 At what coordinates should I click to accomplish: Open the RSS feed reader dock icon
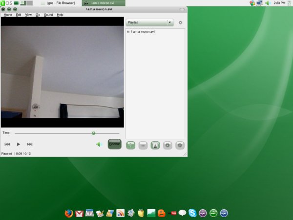120,213
